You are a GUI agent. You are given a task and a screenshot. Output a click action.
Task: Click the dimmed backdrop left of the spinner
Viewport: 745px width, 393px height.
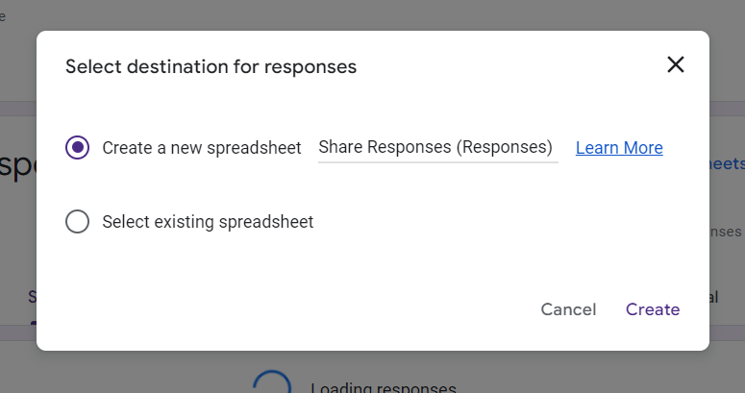(125, 373)
